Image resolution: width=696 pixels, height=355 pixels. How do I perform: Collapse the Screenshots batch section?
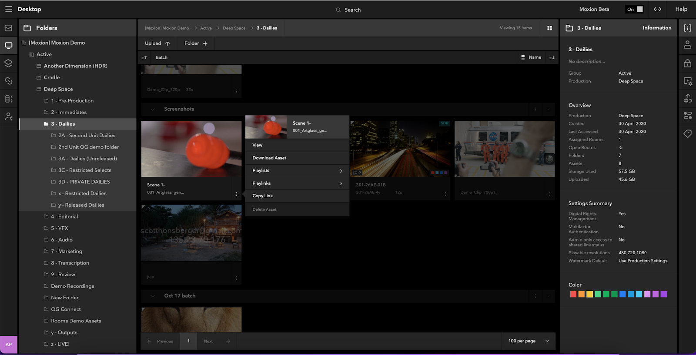(153, 109)
